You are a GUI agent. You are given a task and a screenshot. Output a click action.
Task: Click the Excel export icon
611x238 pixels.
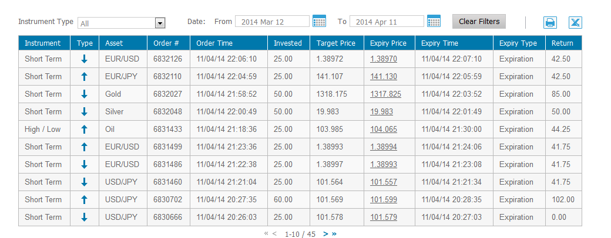(x=575, y=23)
